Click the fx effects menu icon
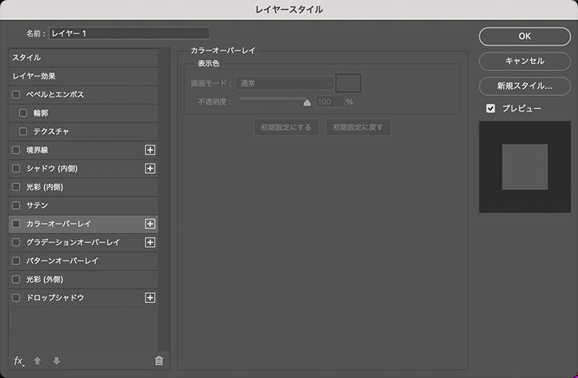 19,360
